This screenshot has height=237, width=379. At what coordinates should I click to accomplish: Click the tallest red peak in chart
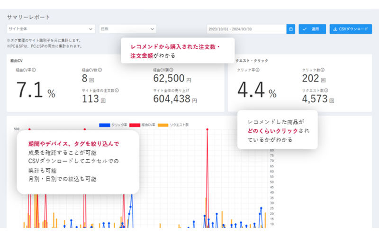208,129
